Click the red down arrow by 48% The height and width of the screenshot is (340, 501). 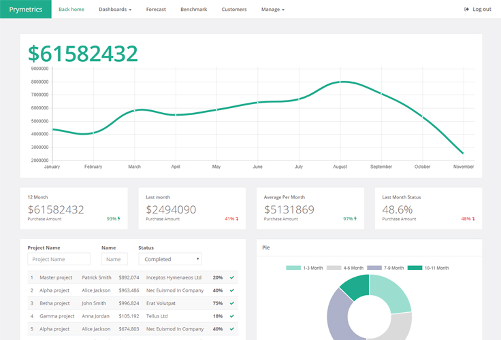pyautogui.click(x=474, y=219)
